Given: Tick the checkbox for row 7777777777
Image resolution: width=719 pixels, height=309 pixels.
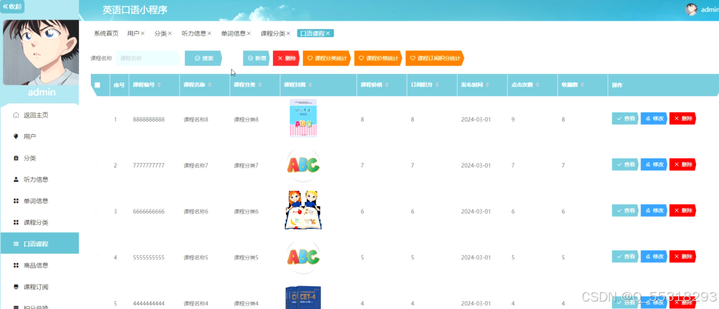Looking at the screenshot, I should (x=97, y=165).
